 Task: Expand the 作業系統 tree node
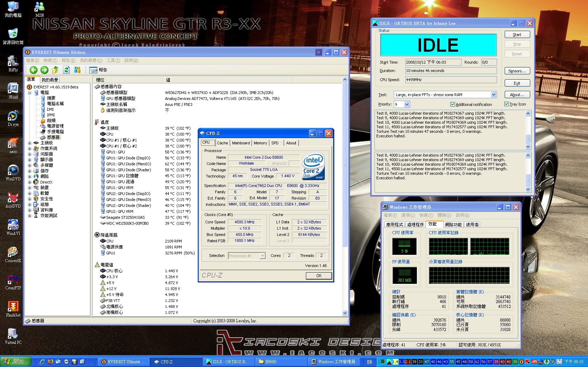(x=30, y=149)
